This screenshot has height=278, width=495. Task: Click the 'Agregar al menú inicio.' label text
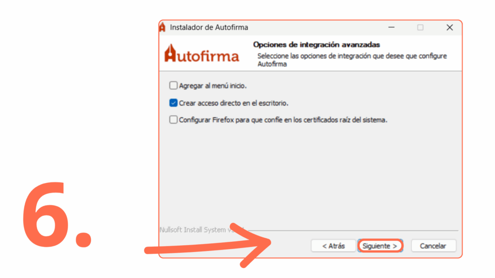pos(213,86)
